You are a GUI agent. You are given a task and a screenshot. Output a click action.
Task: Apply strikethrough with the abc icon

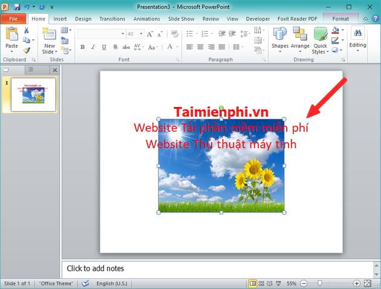126,47
